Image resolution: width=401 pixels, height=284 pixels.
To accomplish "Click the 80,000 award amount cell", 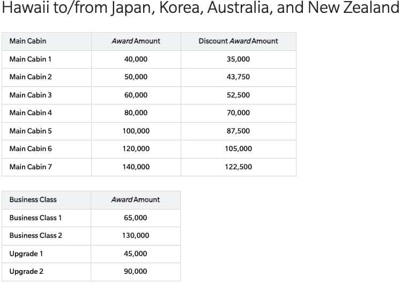I will pos(136,113).
